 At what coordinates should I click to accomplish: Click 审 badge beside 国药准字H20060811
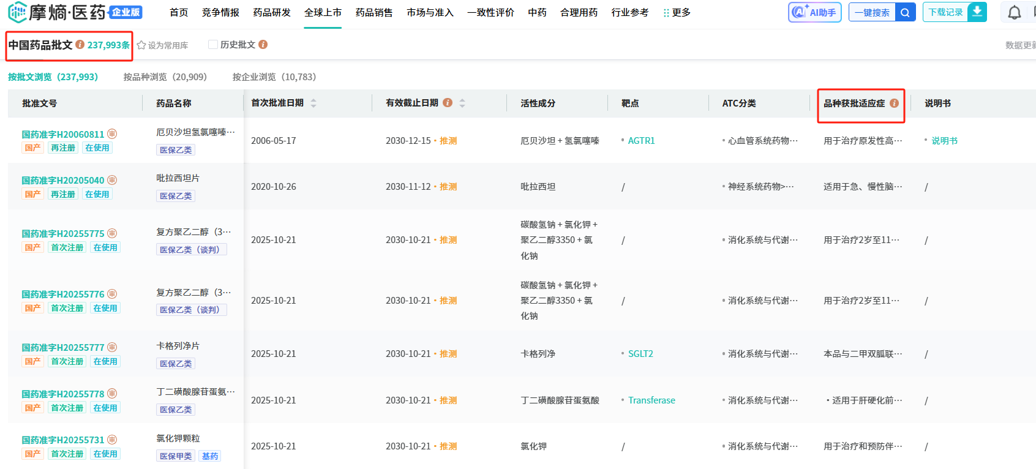(112, 134)
